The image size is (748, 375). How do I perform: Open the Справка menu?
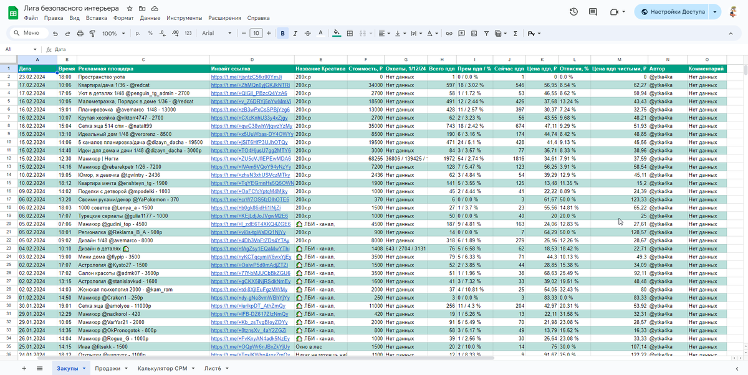point(259,18)
